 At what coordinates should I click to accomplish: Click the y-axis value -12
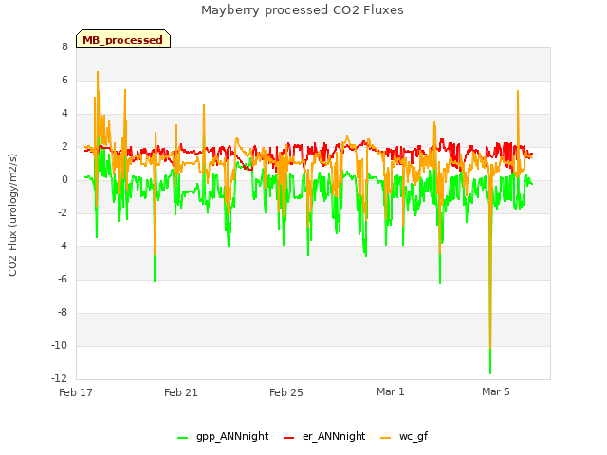click(x=59, y=378)
